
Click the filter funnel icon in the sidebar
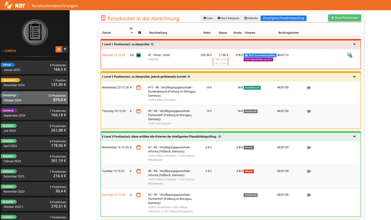tap(65, 49)
